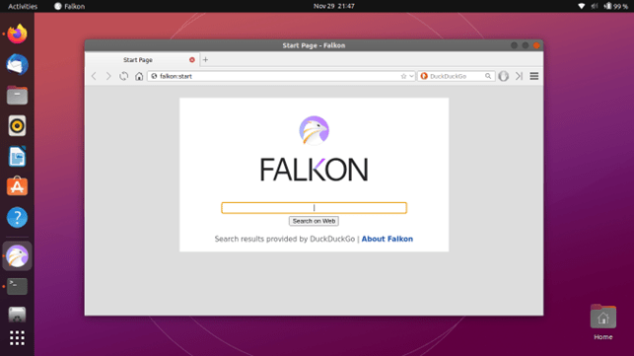Image resolution: width=634 pixels, height=356 pixels.
Task: Open Rhythmbox music player from the dock
Action: (17, 126)
